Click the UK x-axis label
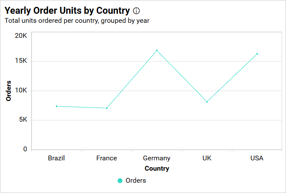Screen dimensions: 286x193 coord(207,158)
